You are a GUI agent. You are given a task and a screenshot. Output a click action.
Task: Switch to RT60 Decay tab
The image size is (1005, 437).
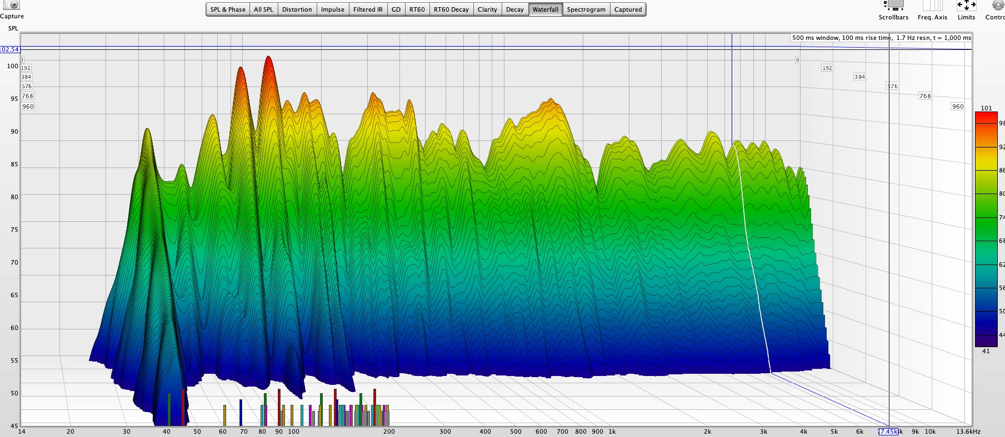(x=451, y=9)
